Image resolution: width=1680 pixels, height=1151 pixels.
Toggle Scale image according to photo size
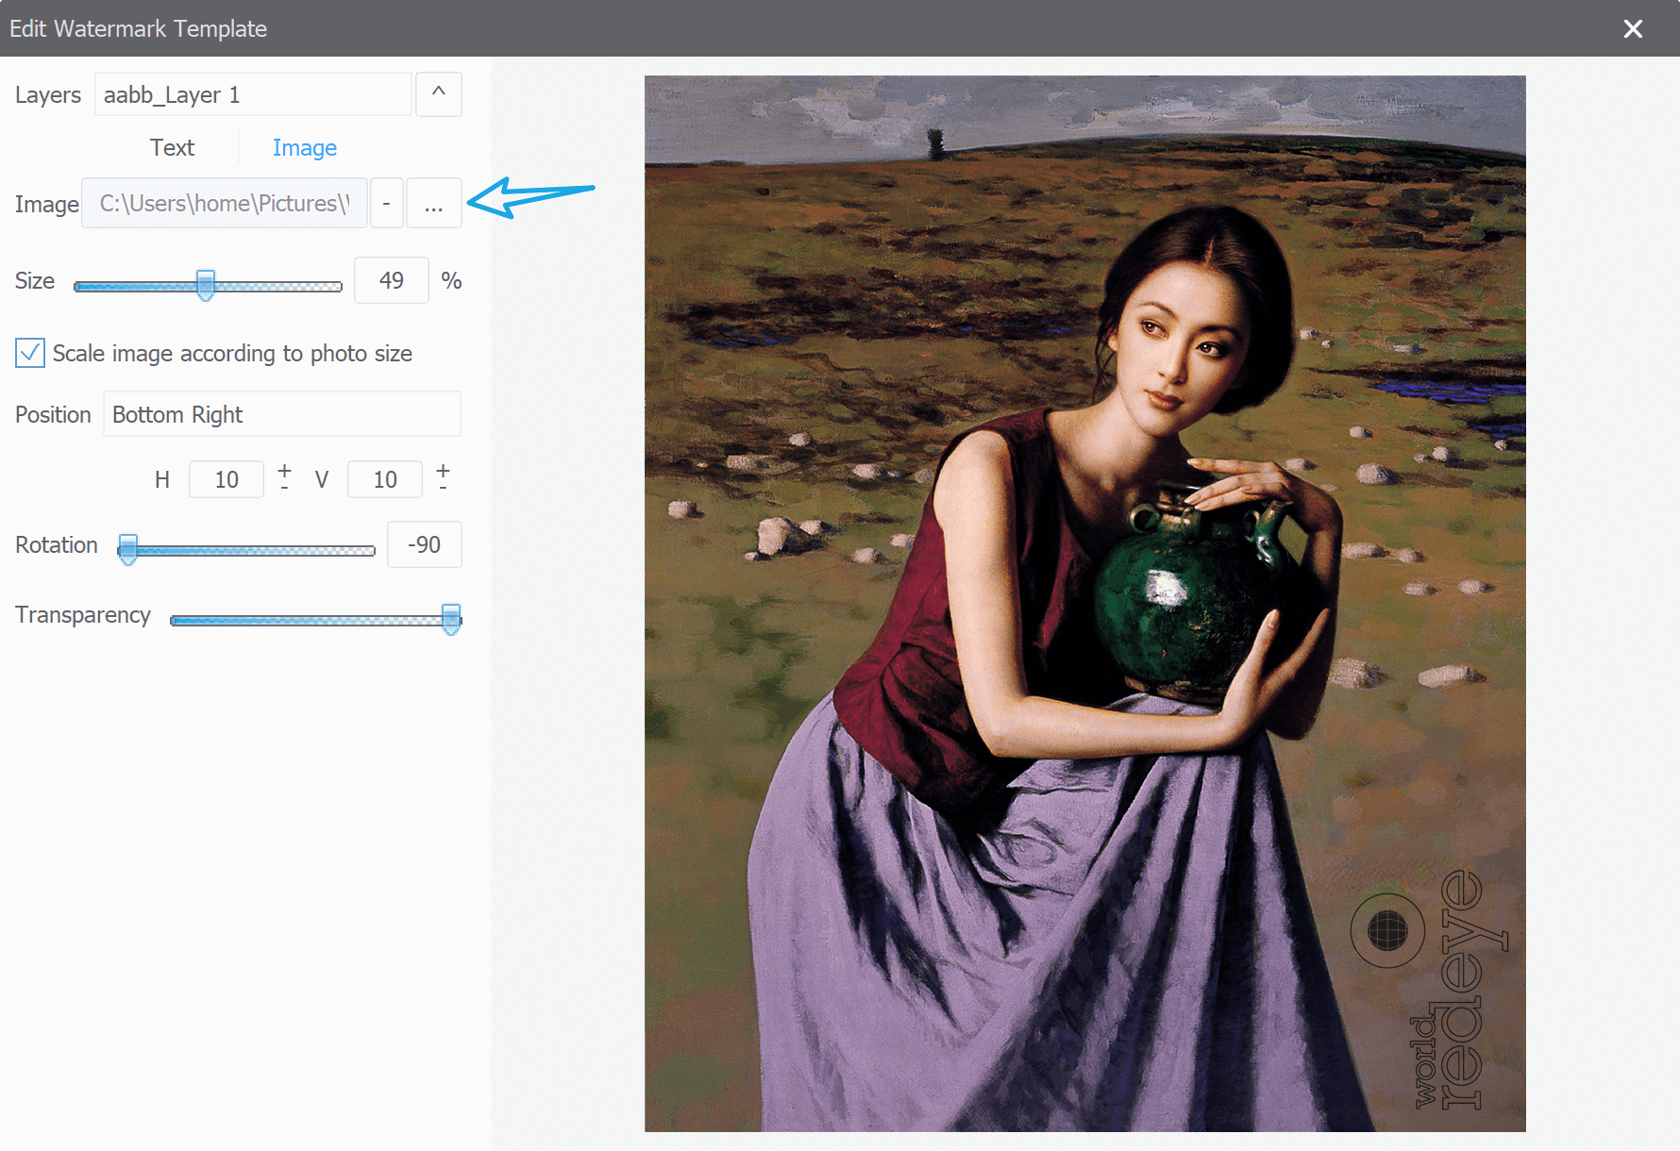click(x=30, y=353)
